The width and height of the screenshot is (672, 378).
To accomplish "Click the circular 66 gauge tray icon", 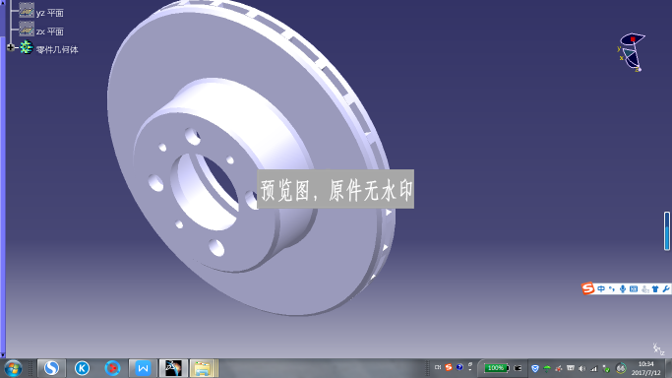I will (x=621, y=368).
